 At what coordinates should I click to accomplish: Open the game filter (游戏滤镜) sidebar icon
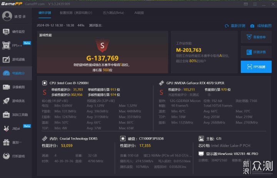pyautogui.click(x=6, y=59)
